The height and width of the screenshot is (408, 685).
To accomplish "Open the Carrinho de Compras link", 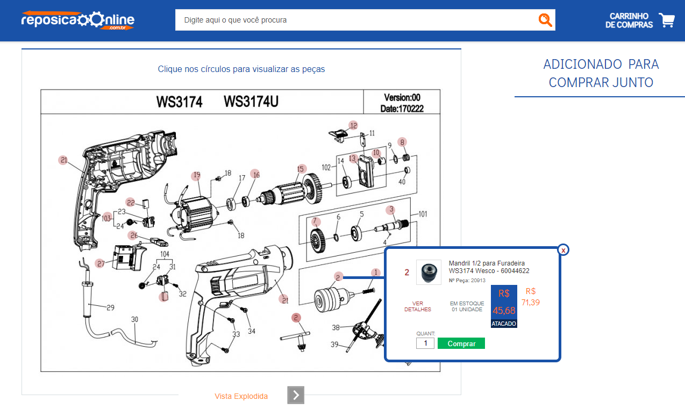I will click(629, 20).
